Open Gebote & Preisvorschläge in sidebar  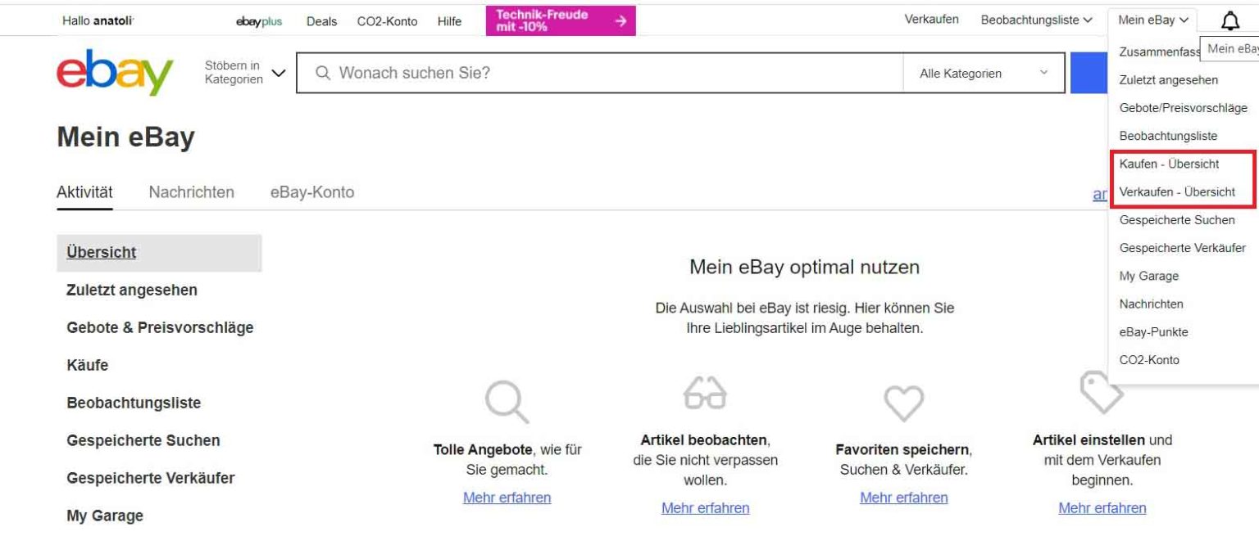click(160, 327)
